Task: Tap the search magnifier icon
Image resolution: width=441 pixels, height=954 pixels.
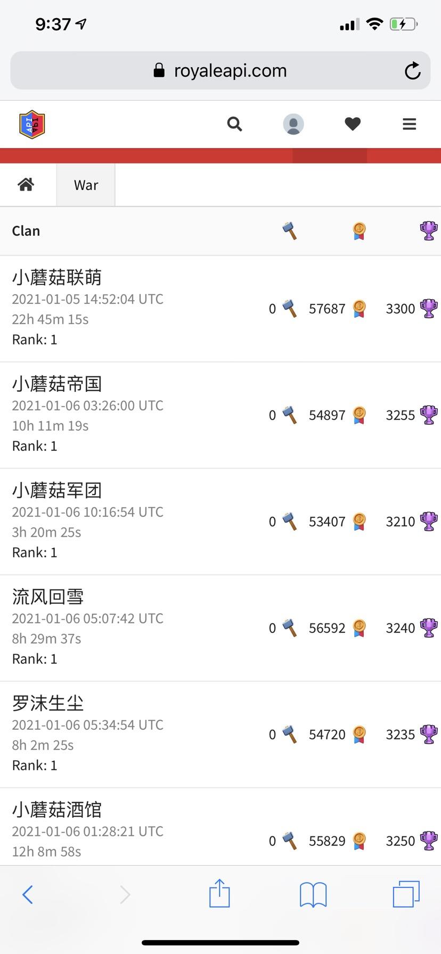Action: 234,125
